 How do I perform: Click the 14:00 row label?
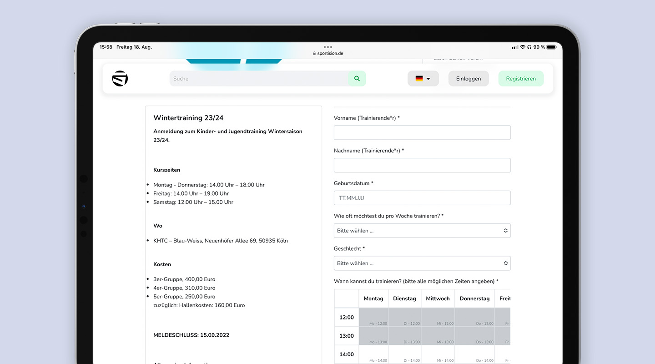pos(347,354)
